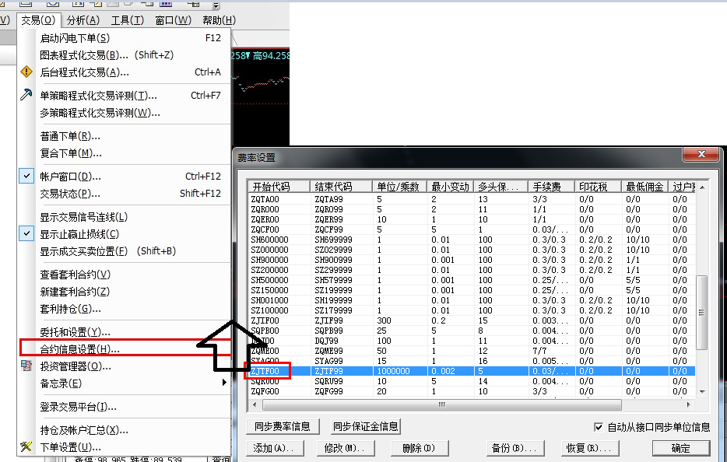Screen dimensions: 727x462
Task: Click the table's scroll down arrow
Action: click(x=702, y=391)
